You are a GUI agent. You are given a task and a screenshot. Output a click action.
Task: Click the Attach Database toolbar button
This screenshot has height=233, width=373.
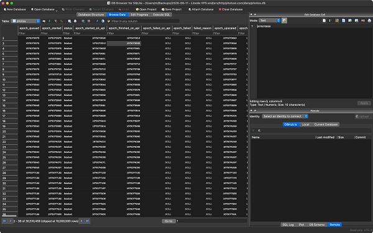[201, 9]
